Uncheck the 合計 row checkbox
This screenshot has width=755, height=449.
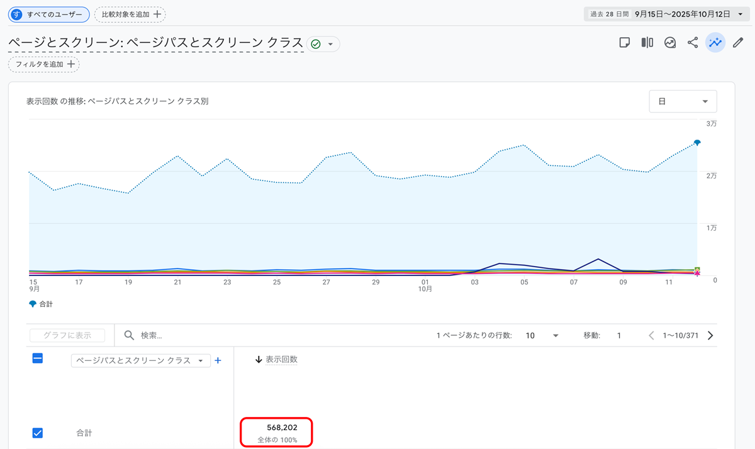coord(38,433)
